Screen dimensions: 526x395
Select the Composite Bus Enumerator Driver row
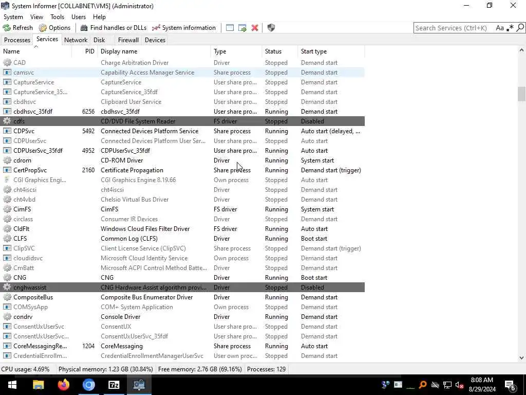point(182,297)
